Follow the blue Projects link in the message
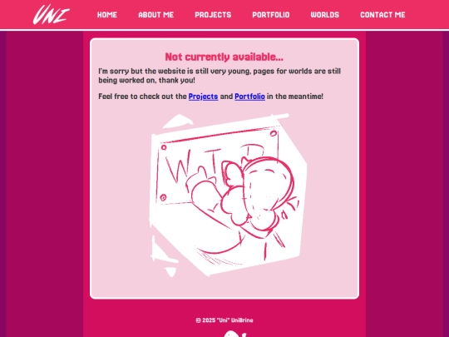Image resolution: width=449 pixels, height=337 pixels. 204,97
